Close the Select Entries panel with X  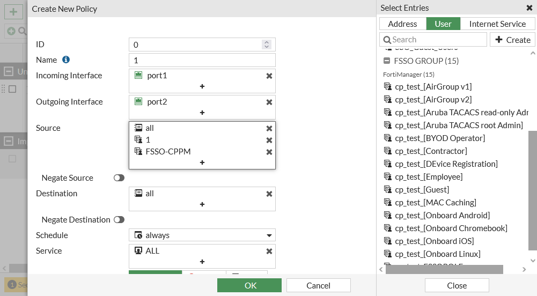pos(529,8)
